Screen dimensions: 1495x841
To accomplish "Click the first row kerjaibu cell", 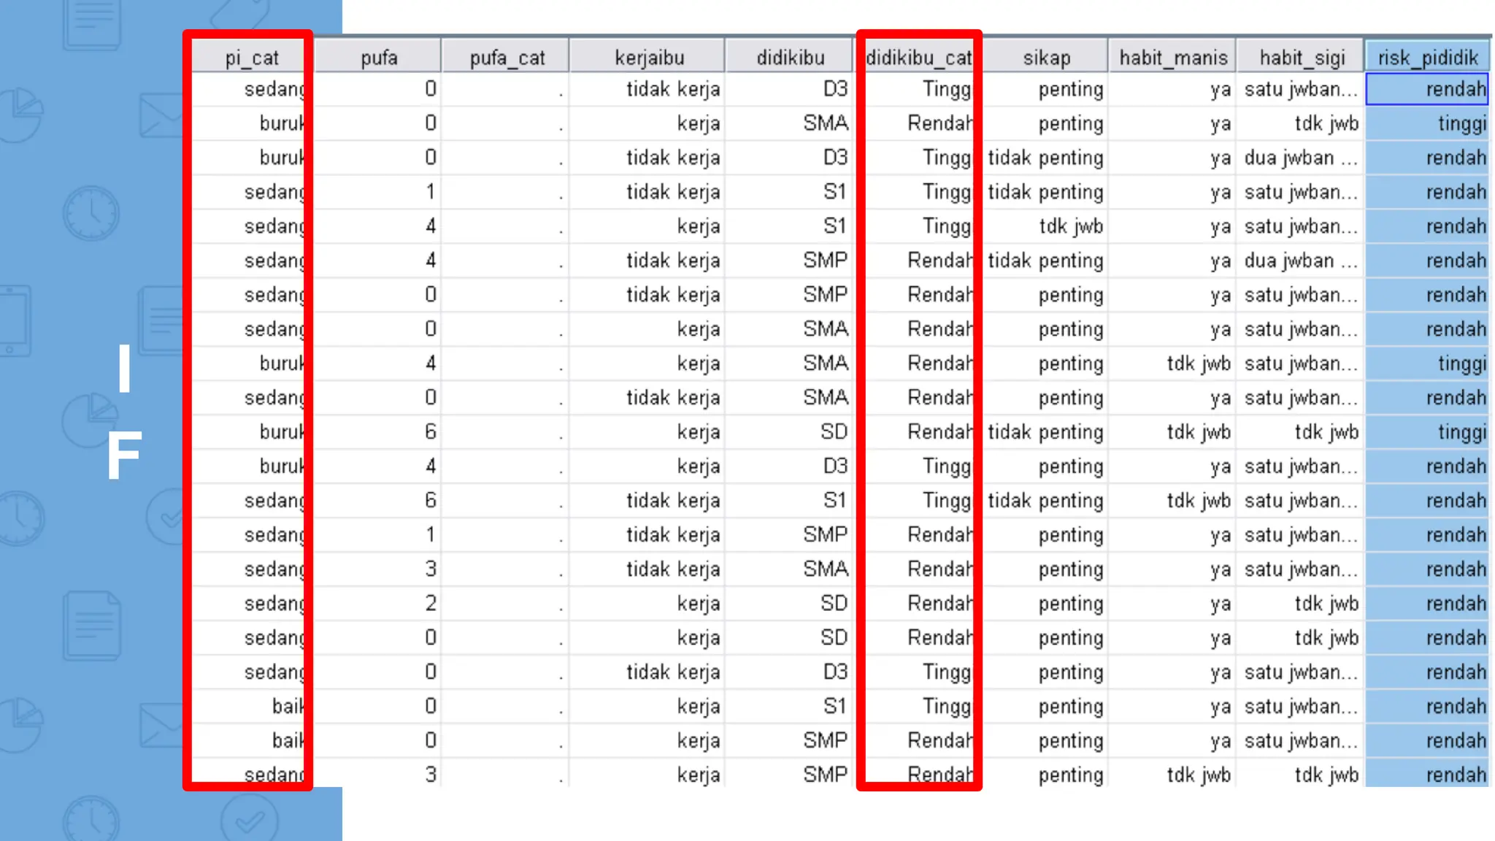I will tap(648, 89).
